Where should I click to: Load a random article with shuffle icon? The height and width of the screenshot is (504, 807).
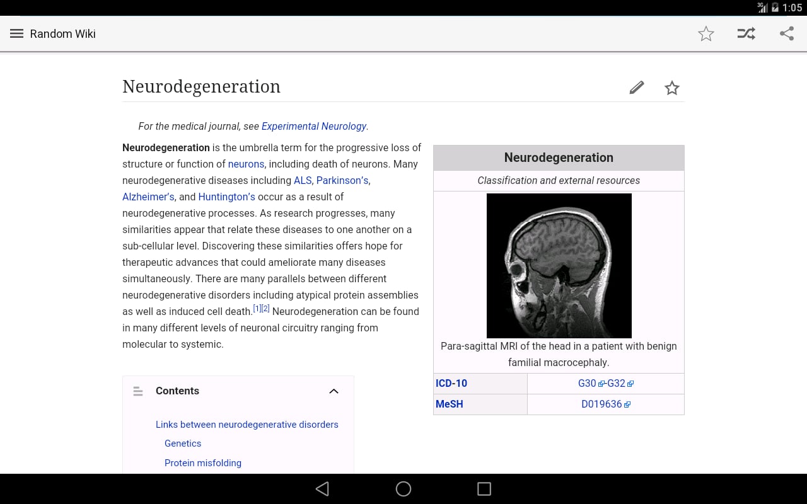click(746, 34)
